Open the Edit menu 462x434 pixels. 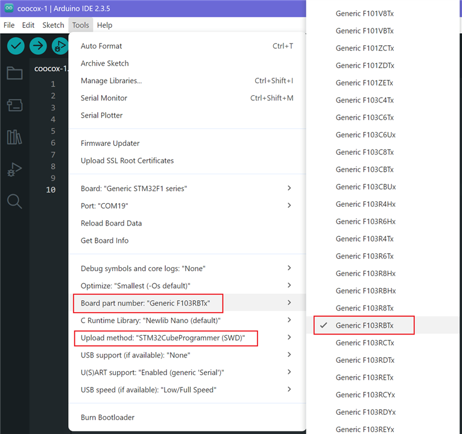28,25
